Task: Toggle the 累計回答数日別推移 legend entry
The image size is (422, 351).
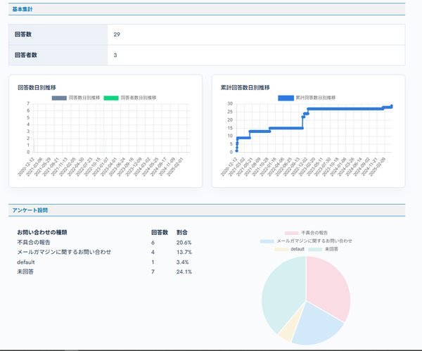Action: (x=307, y=98)
